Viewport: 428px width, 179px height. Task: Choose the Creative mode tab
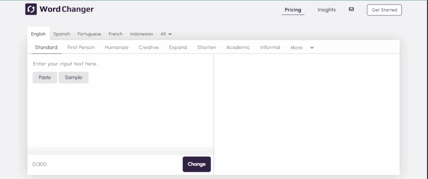click(x=149, y=47)
